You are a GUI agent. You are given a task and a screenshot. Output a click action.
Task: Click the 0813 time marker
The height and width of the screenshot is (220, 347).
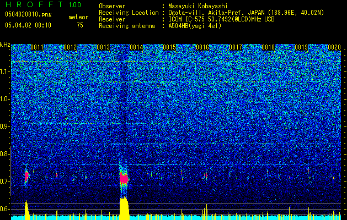103,47
